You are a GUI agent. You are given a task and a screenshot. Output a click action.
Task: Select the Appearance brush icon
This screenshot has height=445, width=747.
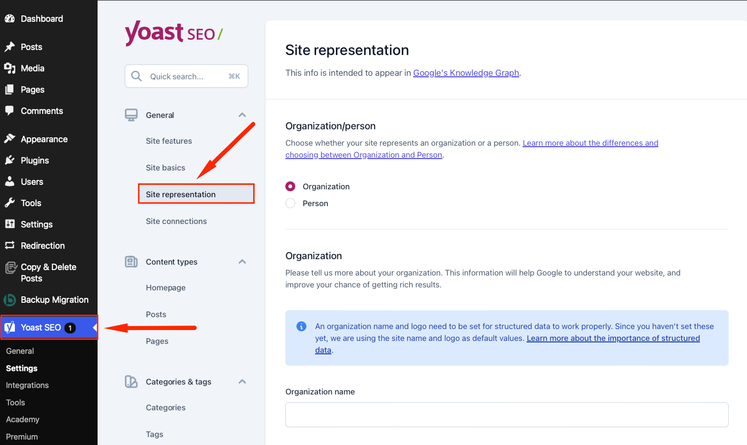pyautogui.click(x=10, y=139)
